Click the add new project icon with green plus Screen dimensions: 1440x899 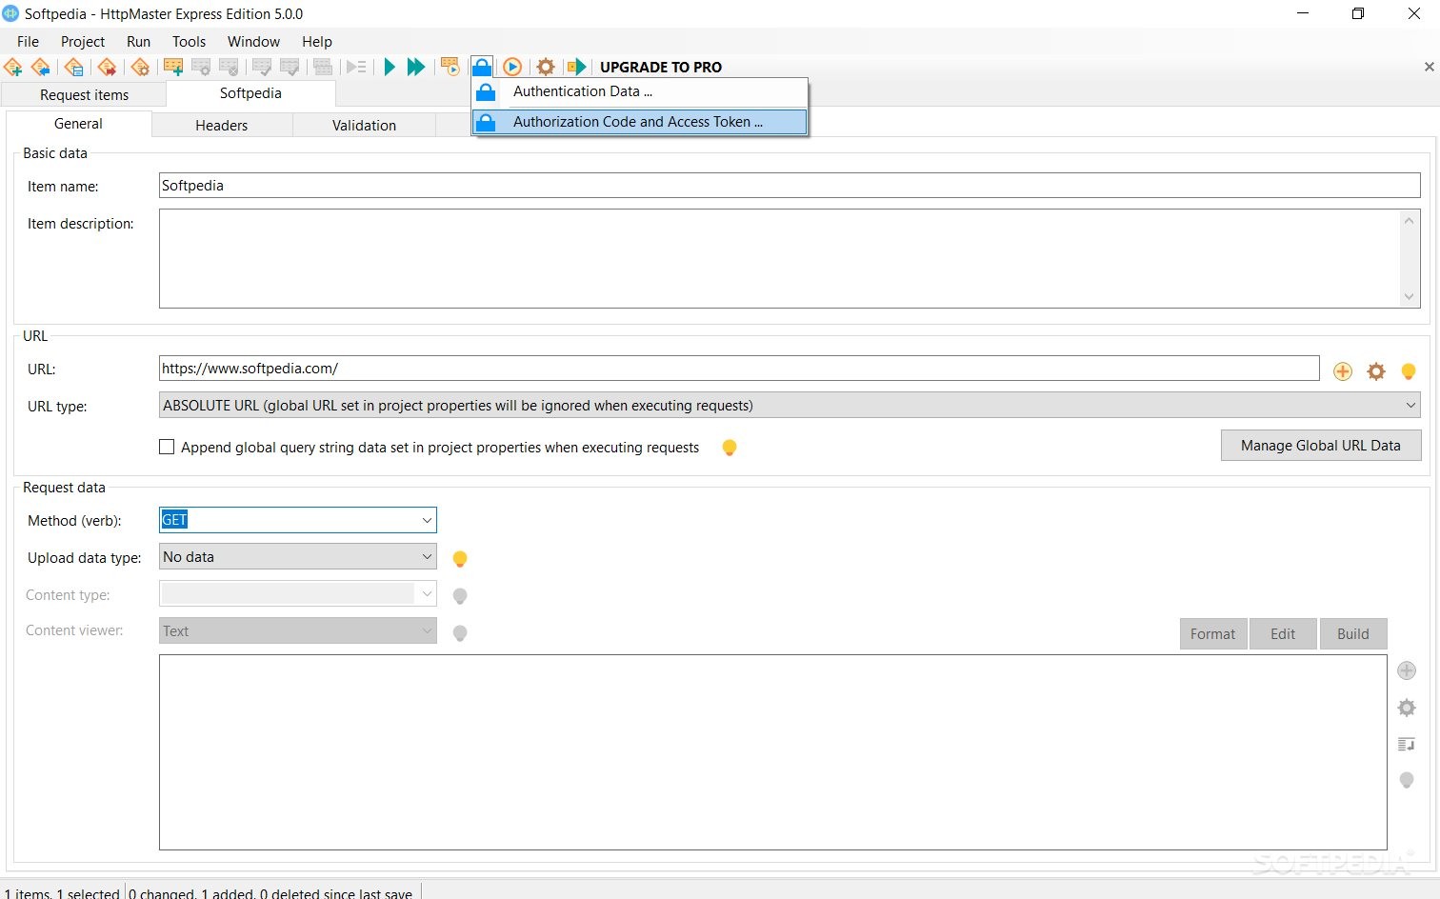tap(13, 67)
